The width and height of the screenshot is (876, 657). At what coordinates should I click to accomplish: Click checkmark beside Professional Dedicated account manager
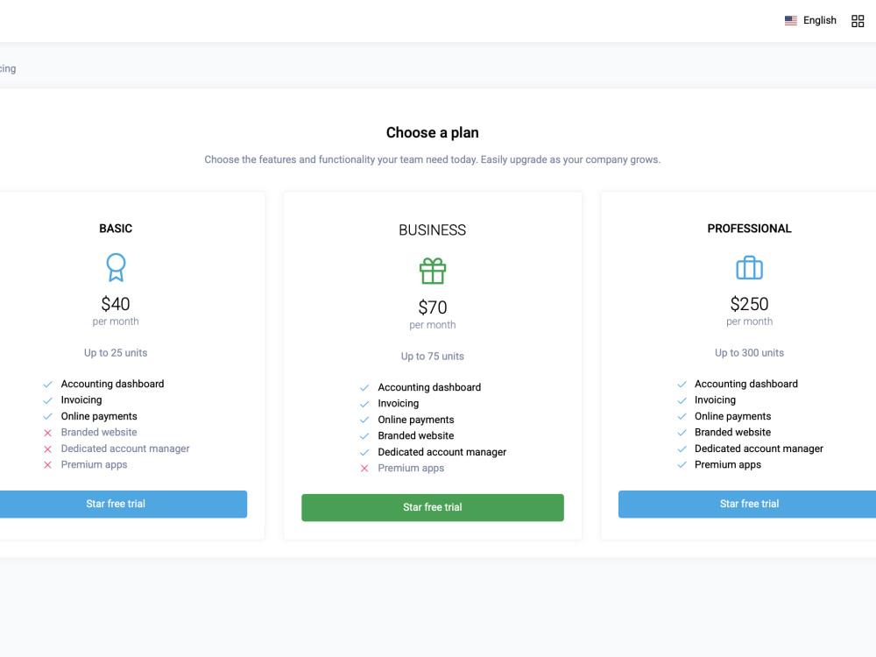pos(682,449)
